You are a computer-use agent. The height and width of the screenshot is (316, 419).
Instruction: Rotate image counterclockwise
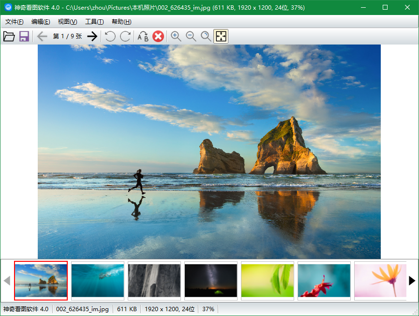pos(110,36)
